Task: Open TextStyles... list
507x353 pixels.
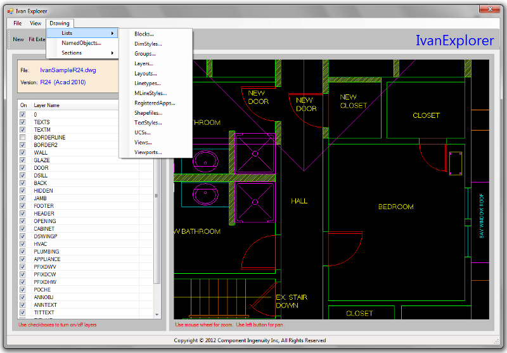Action: coord(155,123)
